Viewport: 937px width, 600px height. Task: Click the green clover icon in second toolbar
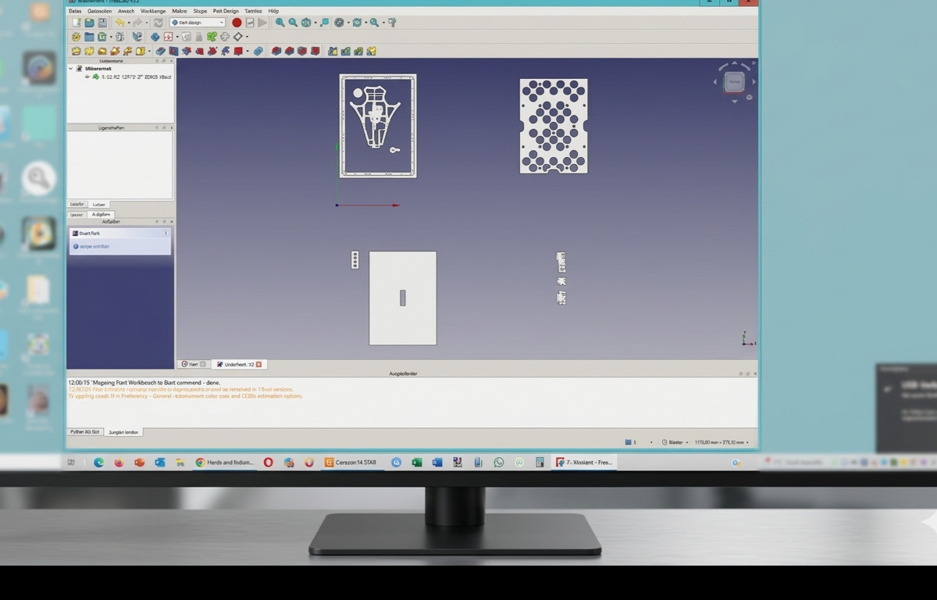pos(212,37)
